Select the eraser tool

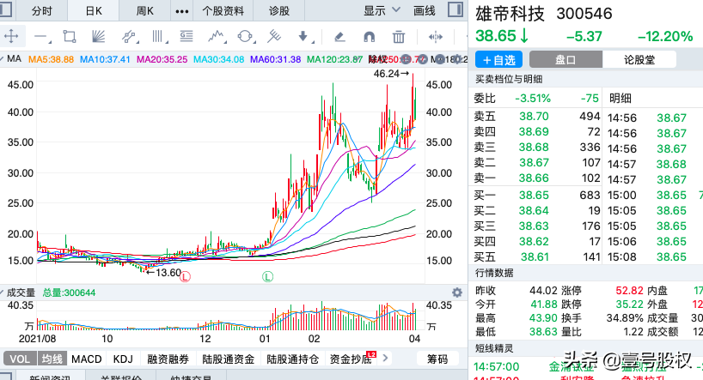point(339,37)
